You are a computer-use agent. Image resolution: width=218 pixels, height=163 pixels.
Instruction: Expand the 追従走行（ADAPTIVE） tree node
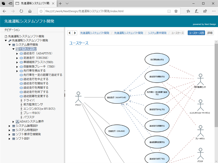[x=17, y=54]
